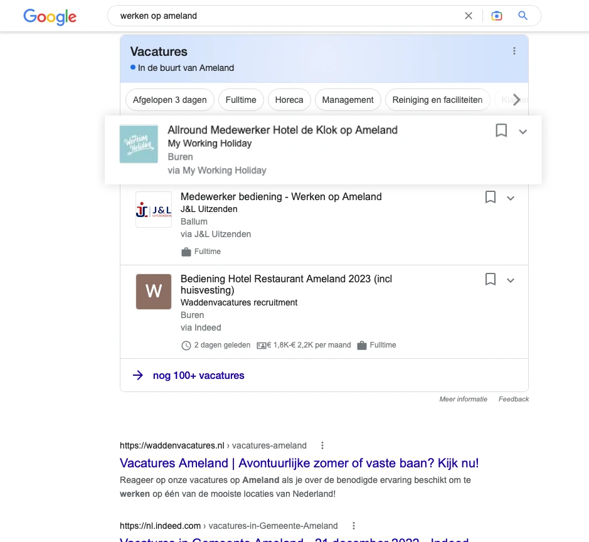Expand the Bediening Hotel Restaurant listing
Screen dimensions: 589x542
tap(511, 280)
